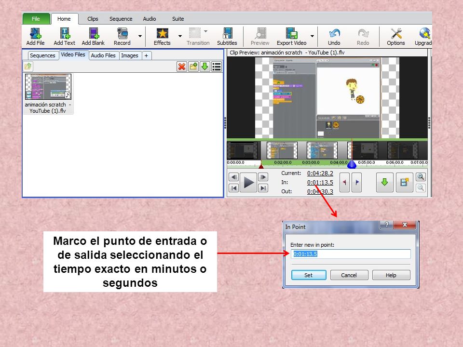Click the Out time value 0:04:30.3
This screenshot has width=463, height=347.
point(320,191)
